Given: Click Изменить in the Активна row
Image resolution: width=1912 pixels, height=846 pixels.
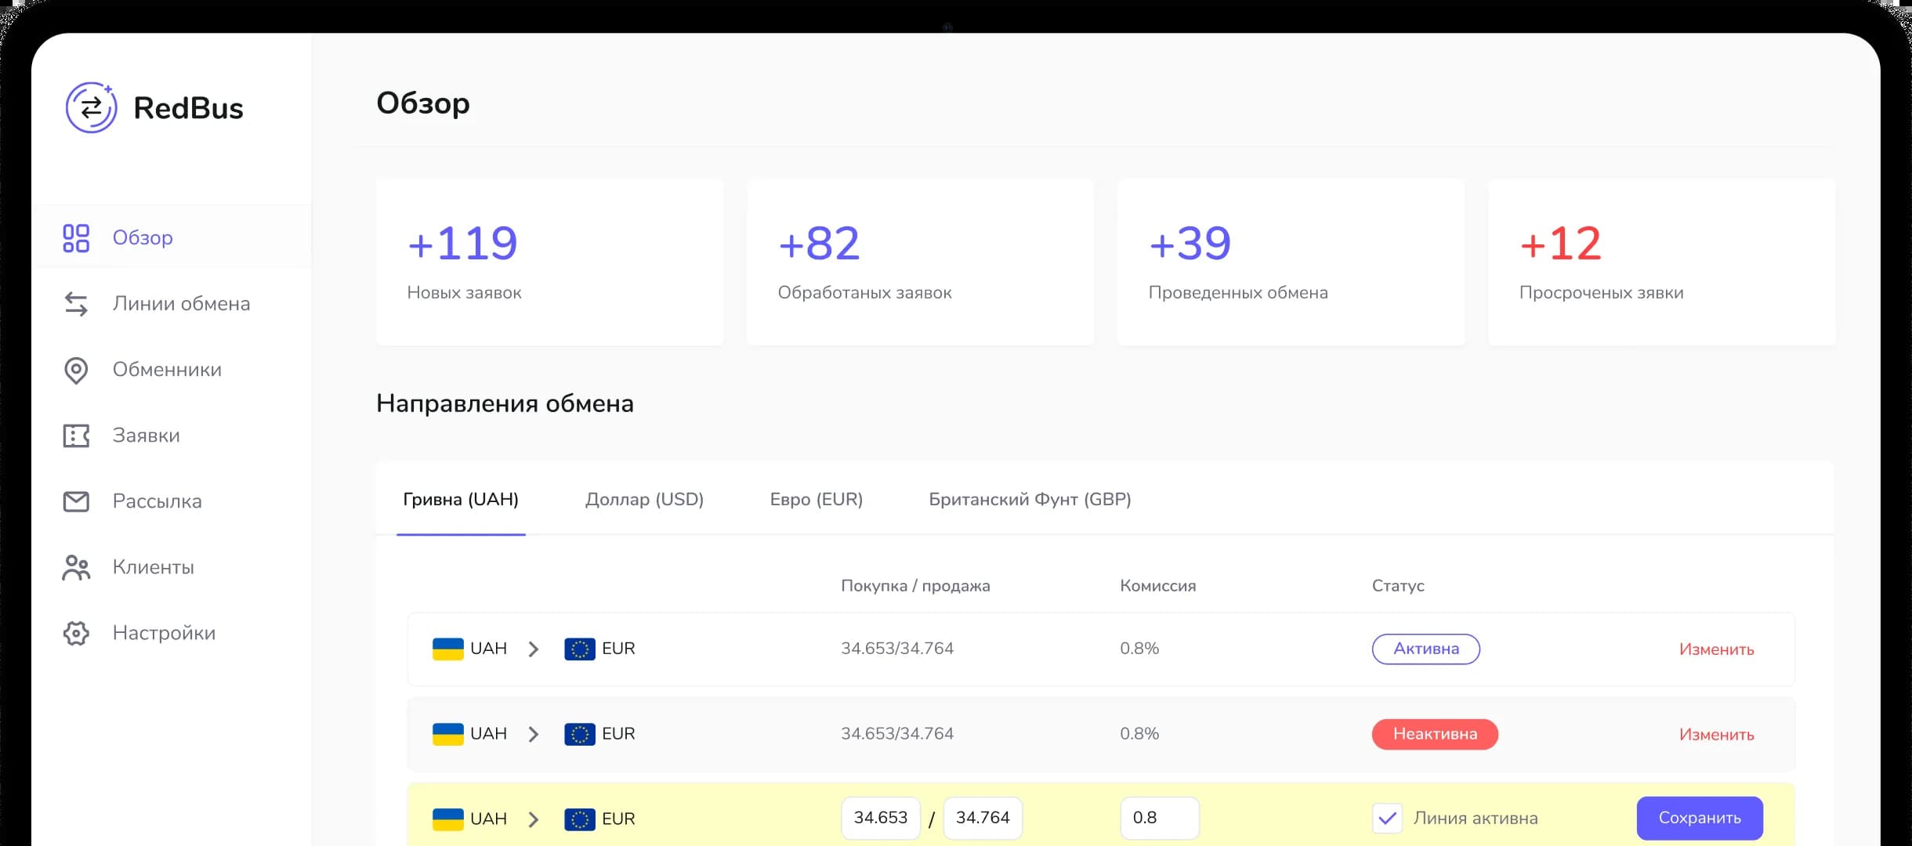Looking at the screenshot, I should point(1716,649).
